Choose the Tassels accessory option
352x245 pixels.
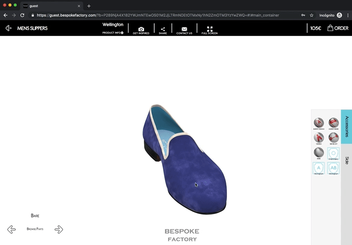tap(319, 137)
